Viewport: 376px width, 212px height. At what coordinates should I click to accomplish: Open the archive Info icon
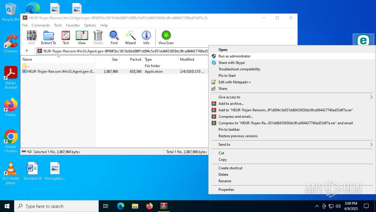tap(146, 38)
